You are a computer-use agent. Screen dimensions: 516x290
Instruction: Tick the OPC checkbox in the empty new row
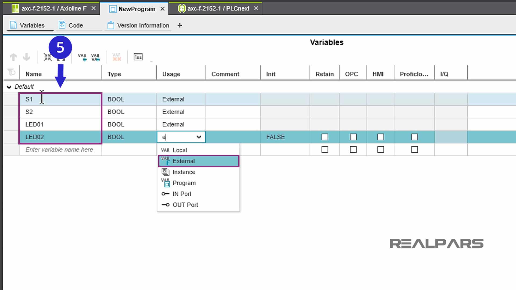point(353,150)
